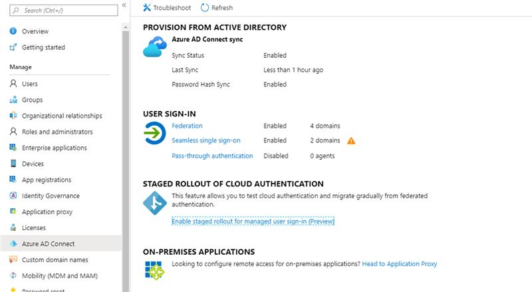532x292 pixels.
Task: Open the Users menu item
Action: point(30,84)
